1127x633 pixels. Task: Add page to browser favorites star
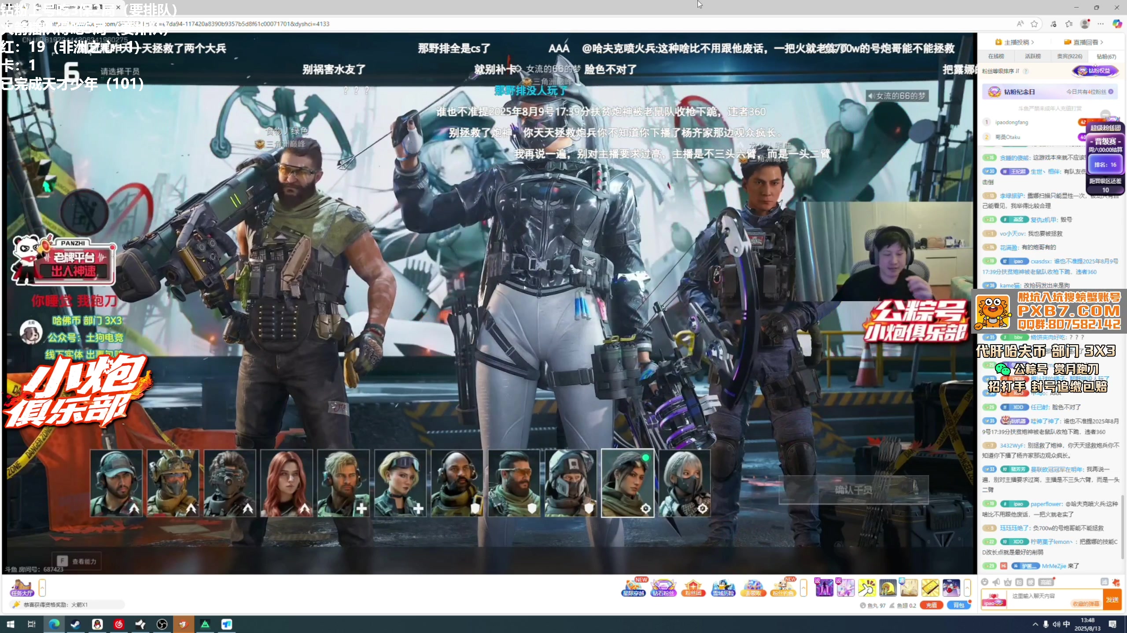click(x=1035, y=24)
